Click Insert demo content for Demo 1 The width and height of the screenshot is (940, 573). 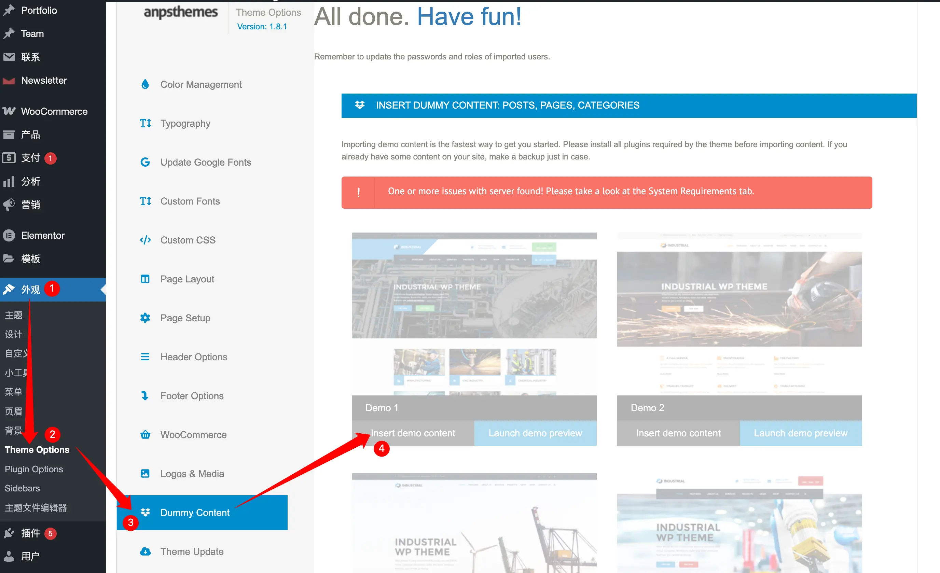413,433
